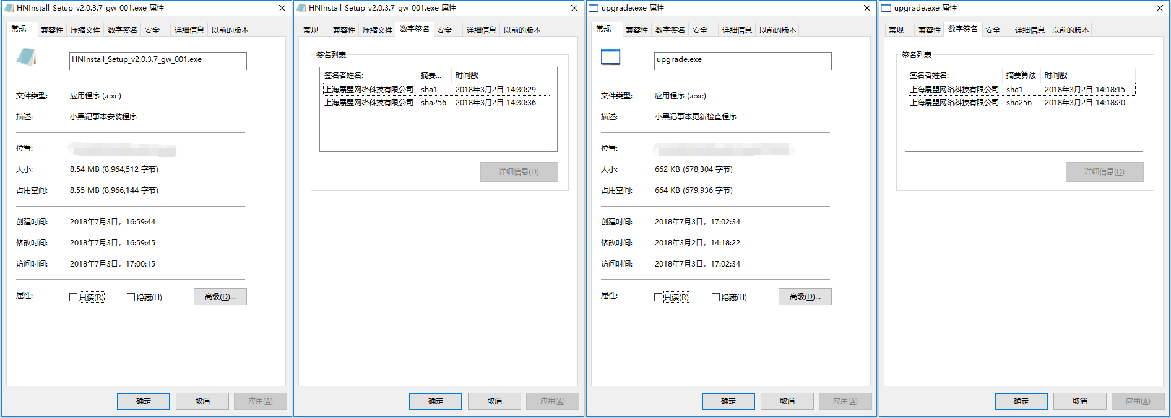
Task: Check 隐藏 checkbox in upgrade.exe properties
Action: coord(715,297)
